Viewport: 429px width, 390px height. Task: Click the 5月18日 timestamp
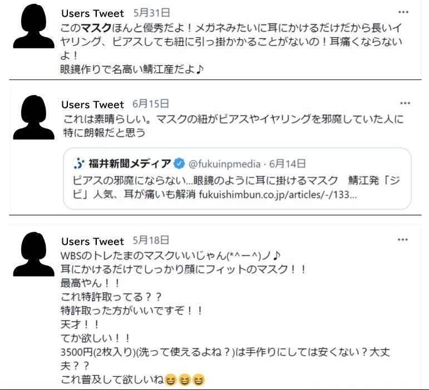tap(151, 240)
